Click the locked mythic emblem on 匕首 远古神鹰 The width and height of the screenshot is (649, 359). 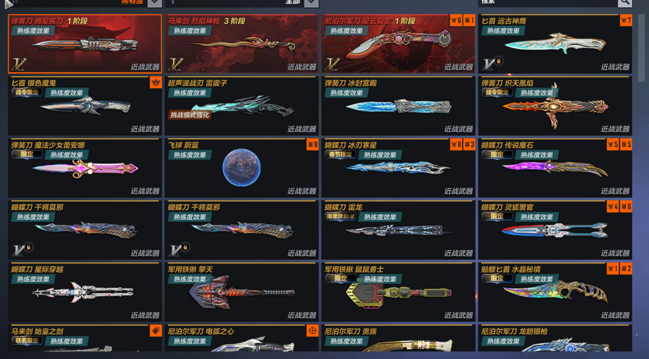coord(492,63)
